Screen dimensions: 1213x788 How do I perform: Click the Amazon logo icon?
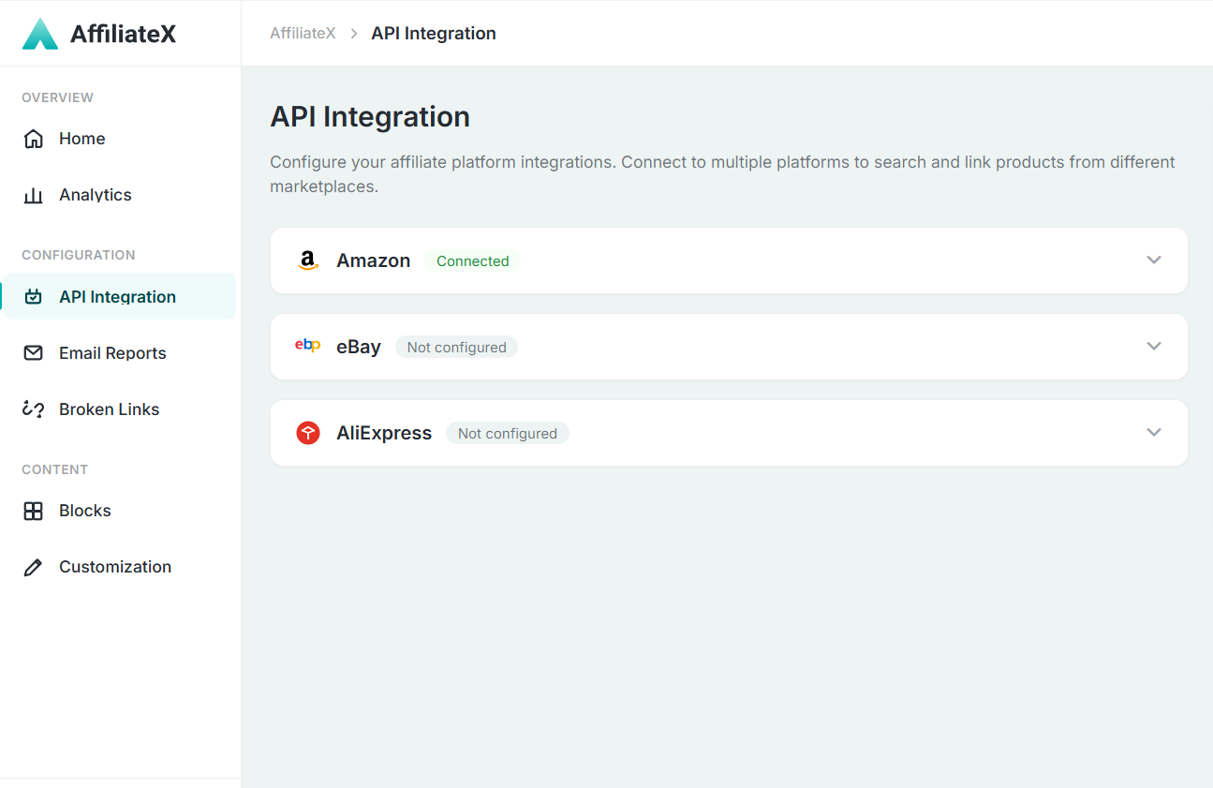[308, 261]
